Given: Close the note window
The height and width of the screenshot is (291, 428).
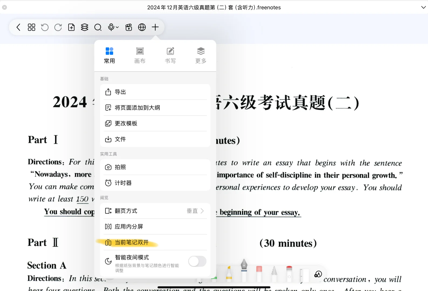Looking at the screenshot, I should [4, 7].
